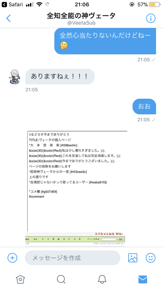Open the Search tab magnifier
The image size is (163, 290).
tap(61, 279)
